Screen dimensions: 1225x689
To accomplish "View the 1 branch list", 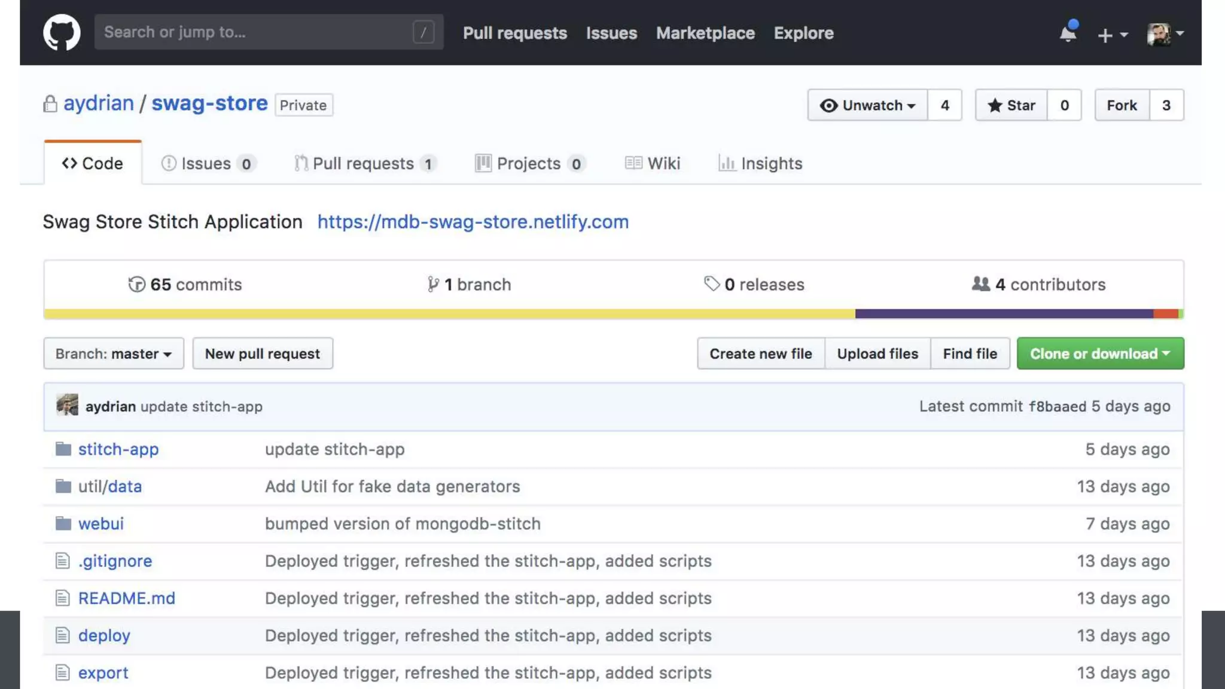I will tap(469, 285).
